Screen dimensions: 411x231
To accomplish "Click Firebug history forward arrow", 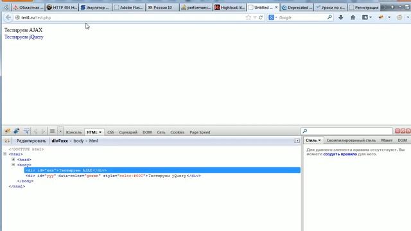I will [43, 131].
